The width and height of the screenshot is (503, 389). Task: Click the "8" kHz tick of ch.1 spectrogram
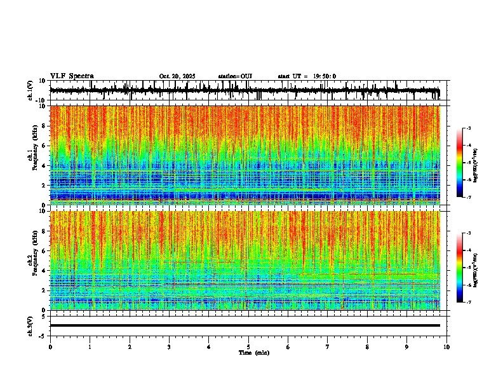point(44,126)
